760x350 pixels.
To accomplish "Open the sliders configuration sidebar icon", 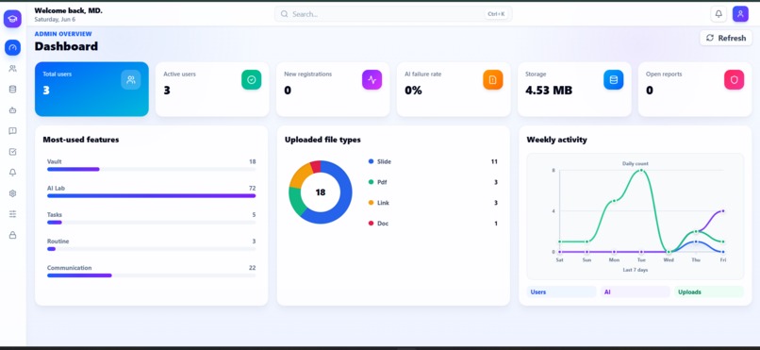I will [12, 214].
